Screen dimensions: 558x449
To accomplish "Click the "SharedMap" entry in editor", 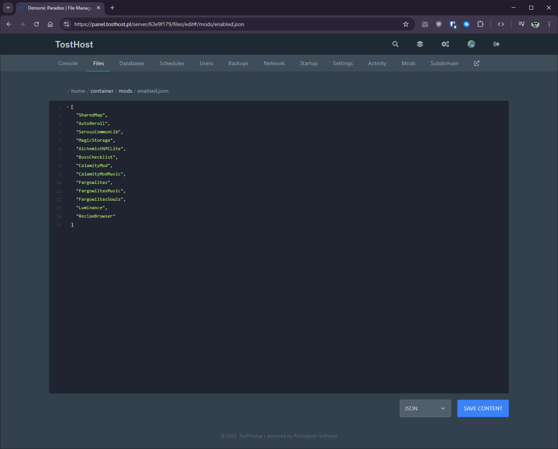I will tap(91, 115).
